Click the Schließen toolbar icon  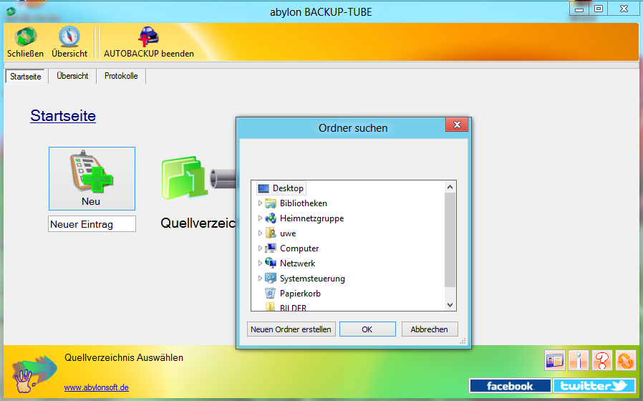point(26,37)
